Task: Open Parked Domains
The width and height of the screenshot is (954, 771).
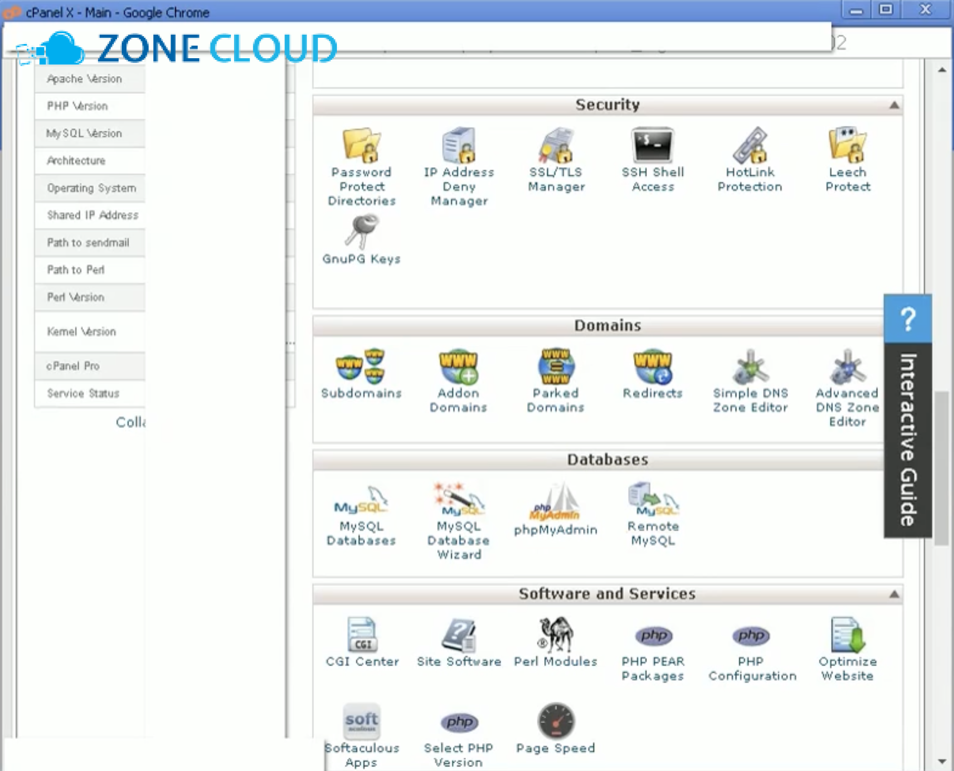Action: [556, 381]
